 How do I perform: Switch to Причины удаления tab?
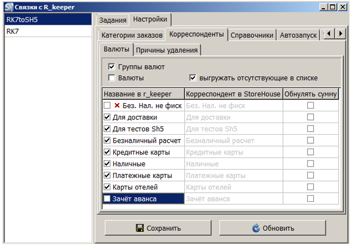click(167, 50)
